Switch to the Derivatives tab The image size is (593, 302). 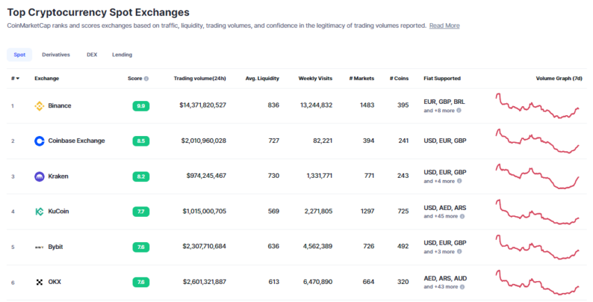coord(55,54)
